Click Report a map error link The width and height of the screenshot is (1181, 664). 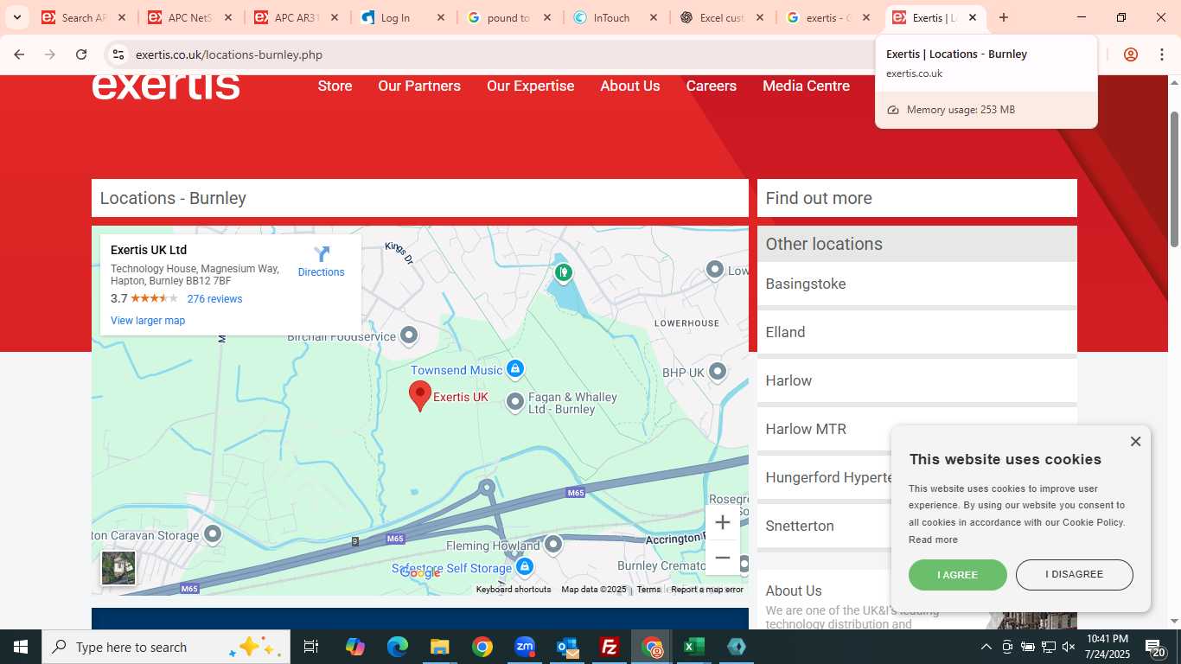(707, 590)
